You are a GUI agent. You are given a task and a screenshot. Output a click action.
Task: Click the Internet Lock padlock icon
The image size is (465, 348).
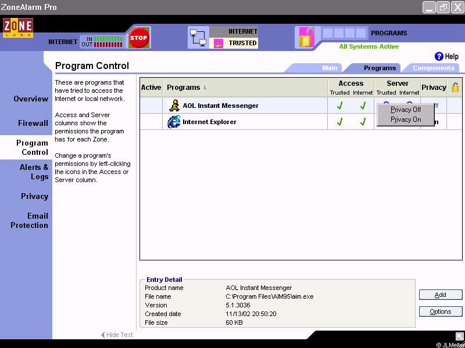306,37
